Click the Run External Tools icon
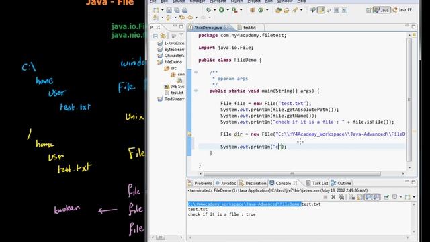Viewport: 430px width, 242px height. [x=234, y=10]
